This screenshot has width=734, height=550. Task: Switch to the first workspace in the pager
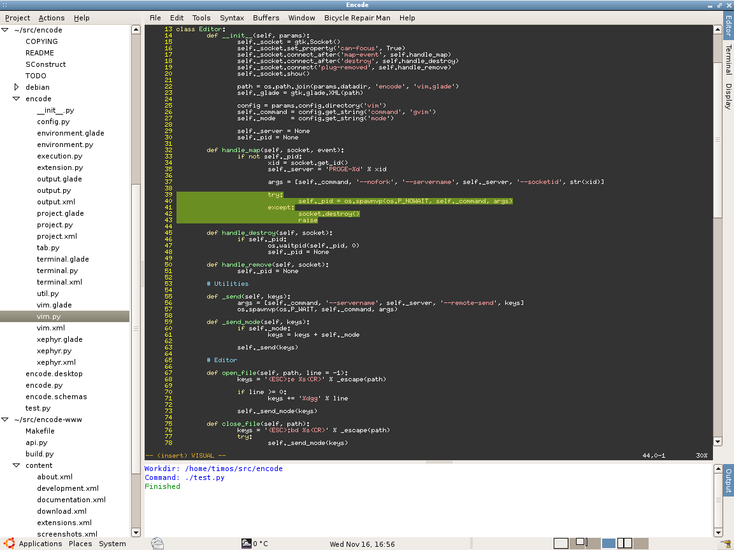click(x=561, y=544)
